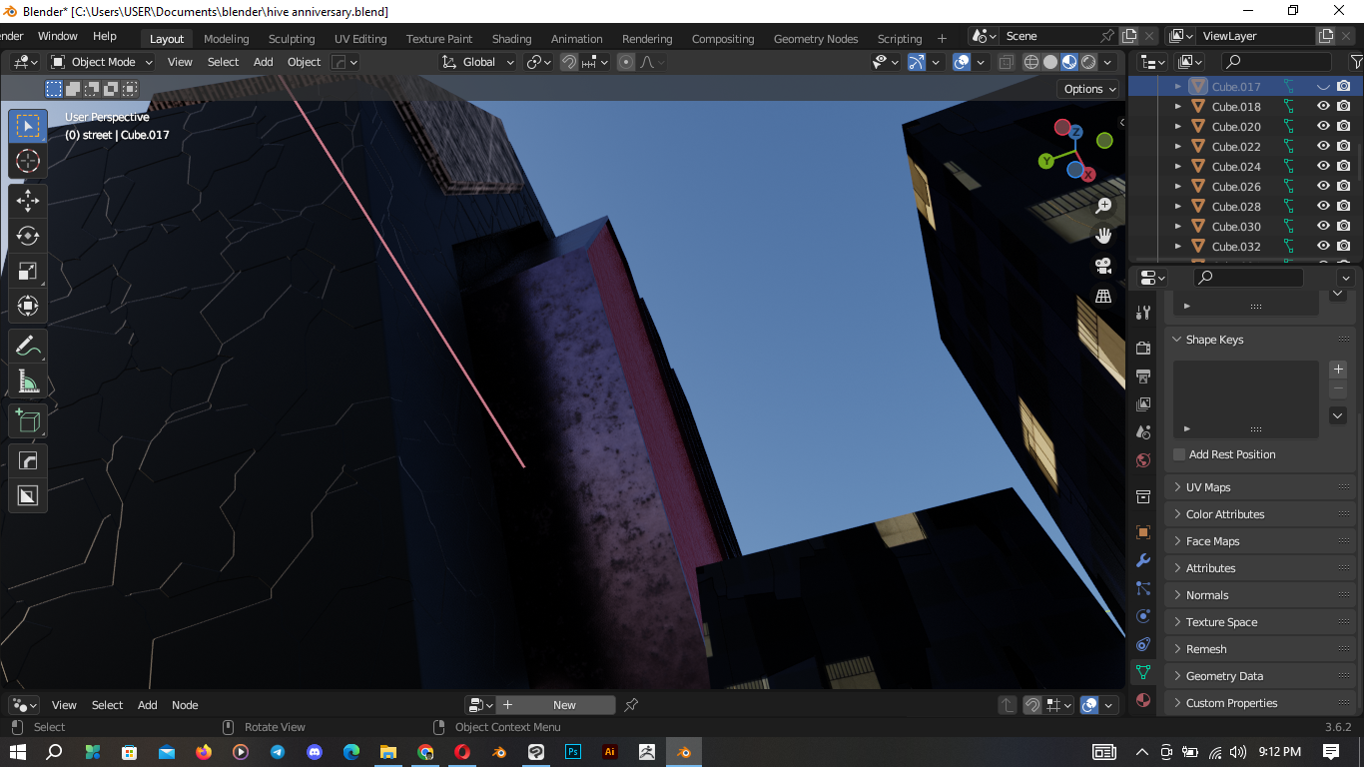Image resolution: width=1364 pixels, height=767 pixels.
Task: Add a new shape key with plus
Action: point(1339,370)
